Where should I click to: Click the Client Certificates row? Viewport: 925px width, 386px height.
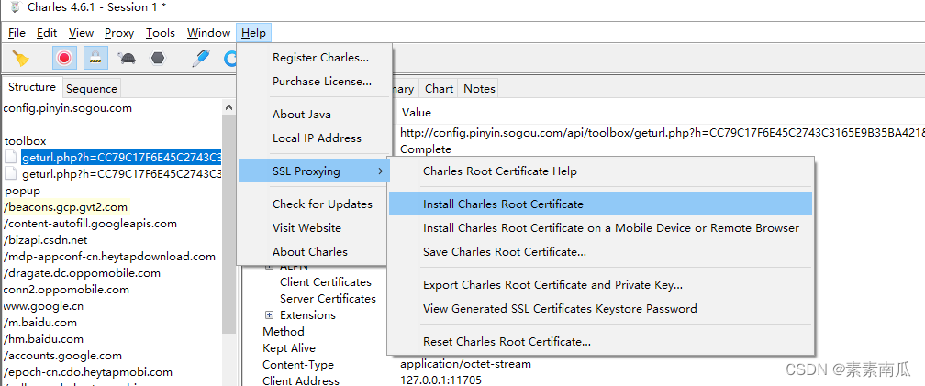[x=326, y=281]
